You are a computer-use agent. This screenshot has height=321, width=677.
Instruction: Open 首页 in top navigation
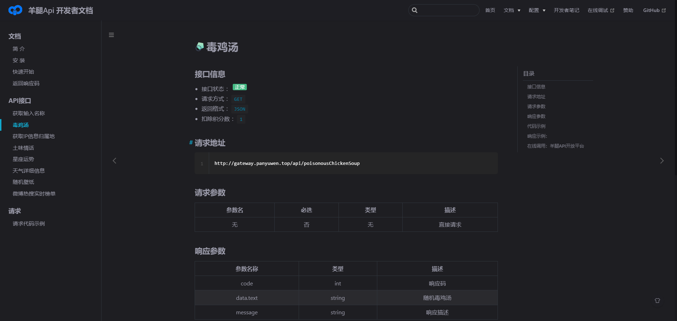click(x=490, y=10)
